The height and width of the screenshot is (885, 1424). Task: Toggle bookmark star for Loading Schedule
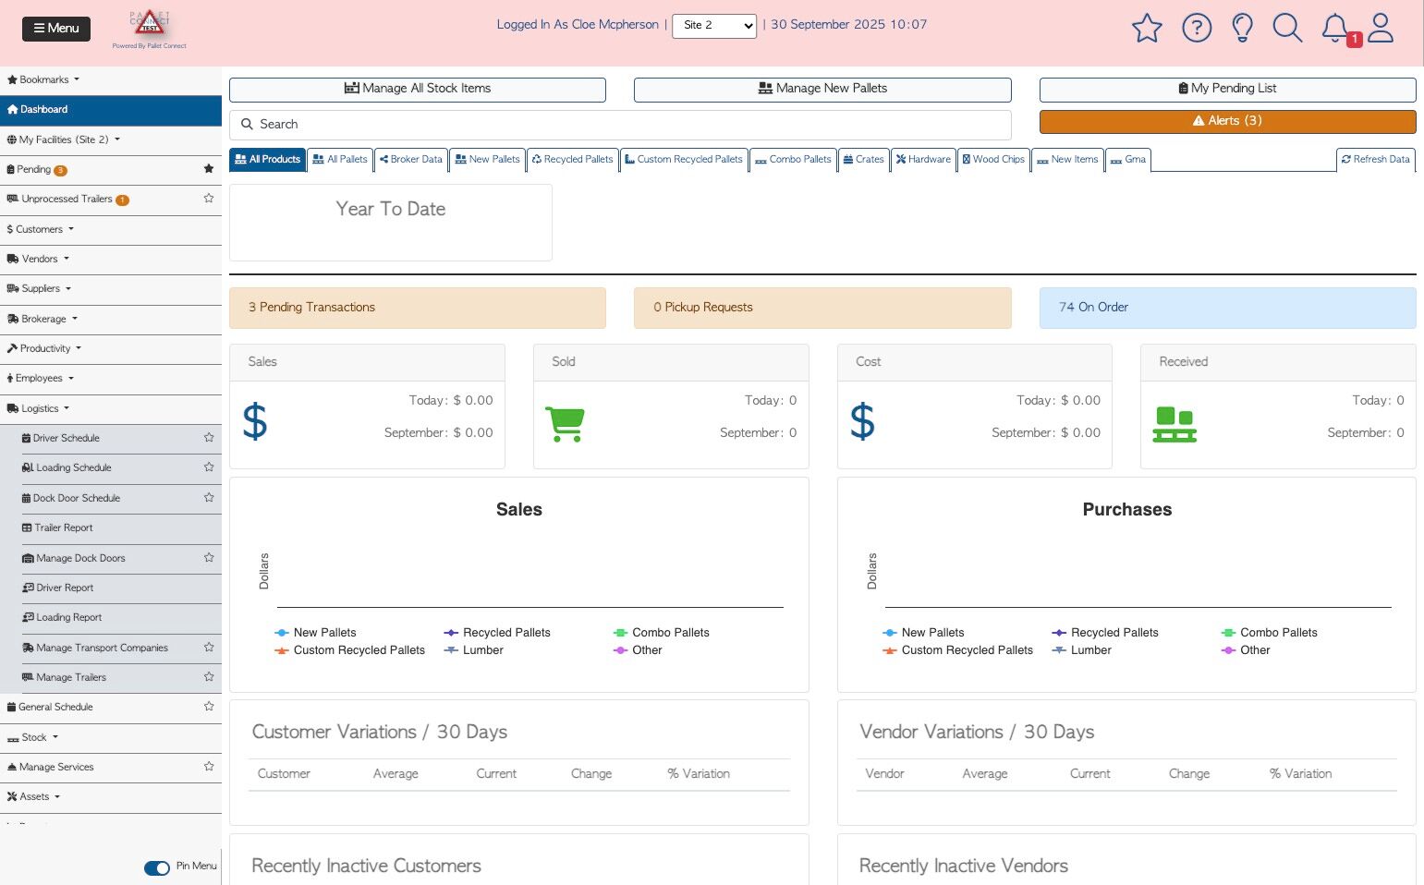coord(209,467)
